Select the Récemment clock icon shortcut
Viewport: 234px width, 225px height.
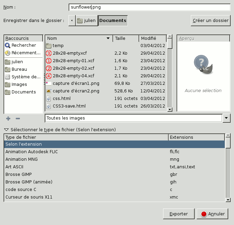(8, 53)
